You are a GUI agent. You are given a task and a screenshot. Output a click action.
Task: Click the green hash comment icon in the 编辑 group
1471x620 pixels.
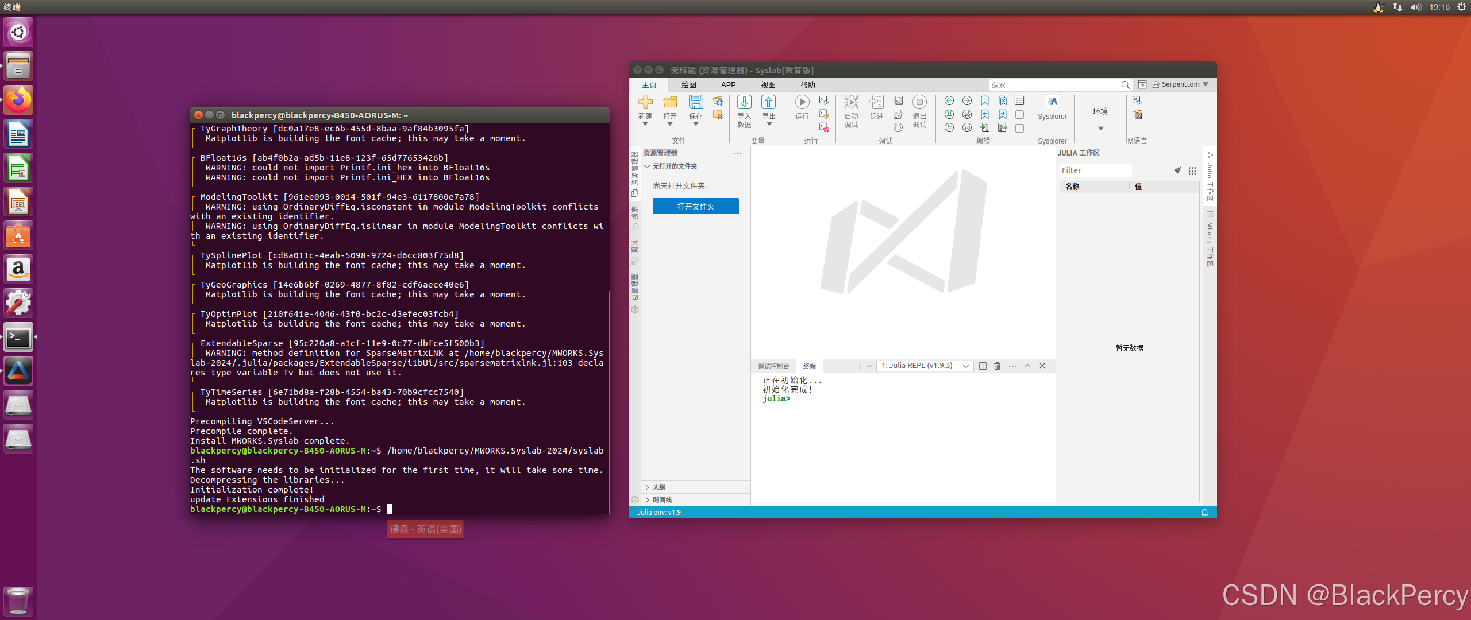949,114
